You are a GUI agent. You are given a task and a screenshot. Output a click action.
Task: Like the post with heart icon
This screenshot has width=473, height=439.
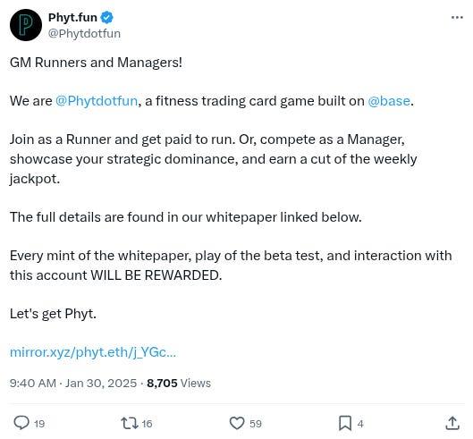(x=237, y=423)
